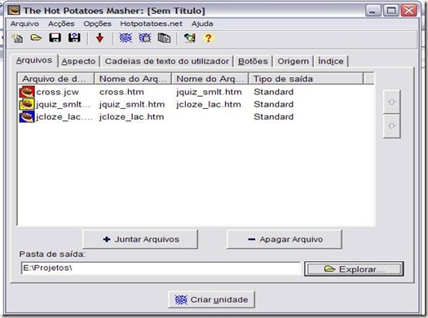Click the Explorar button
Viewport: 428px width, 318px height.
354,269
